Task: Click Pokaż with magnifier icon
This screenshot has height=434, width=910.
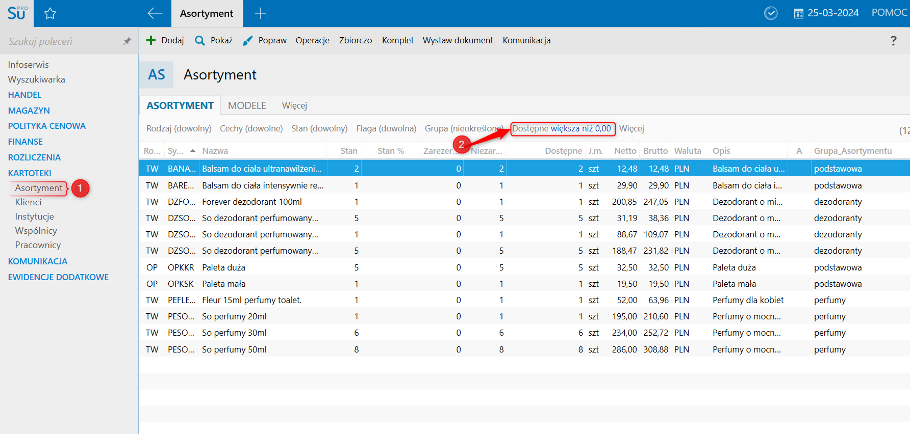Action: pyautogui.click(x=214, y=40)
